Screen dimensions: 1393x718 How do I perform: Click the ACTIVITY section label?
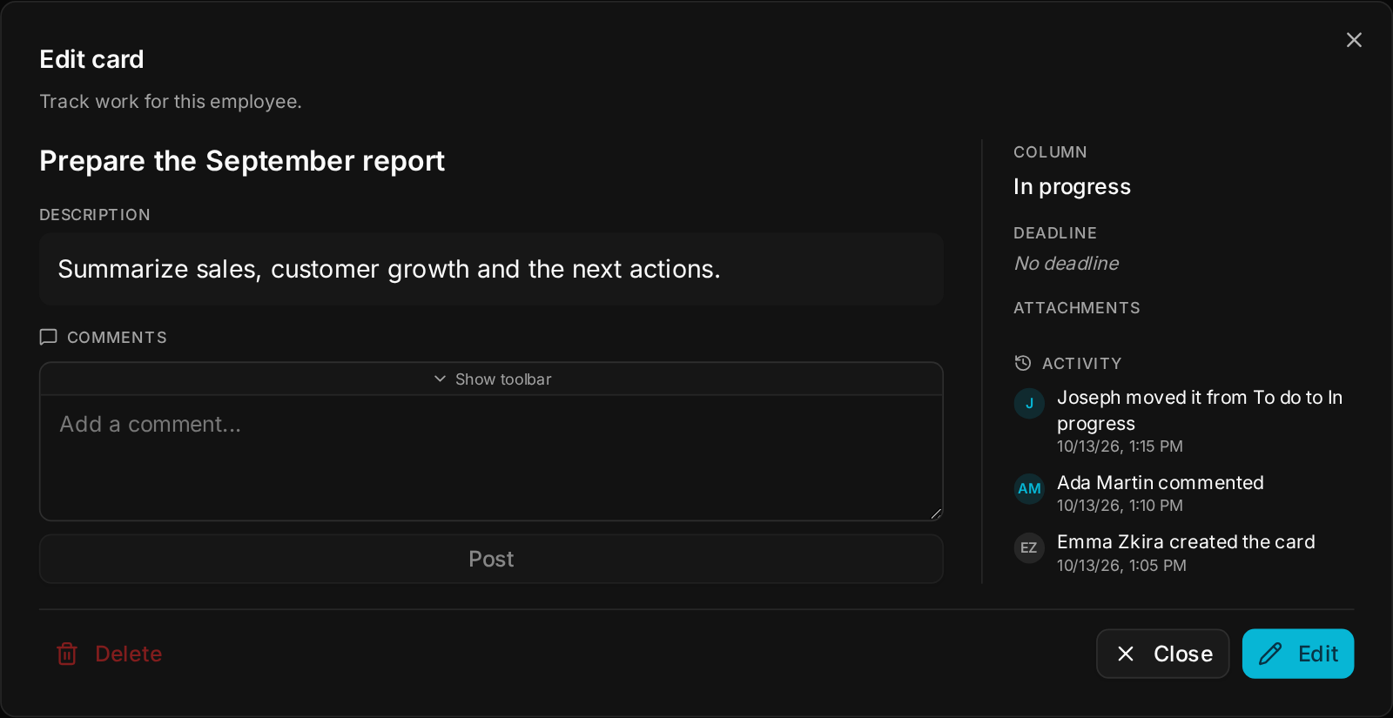[1081, 364]
